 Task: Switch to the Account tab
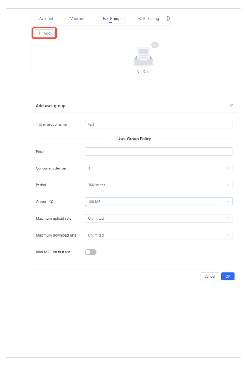tap(46, 19)
